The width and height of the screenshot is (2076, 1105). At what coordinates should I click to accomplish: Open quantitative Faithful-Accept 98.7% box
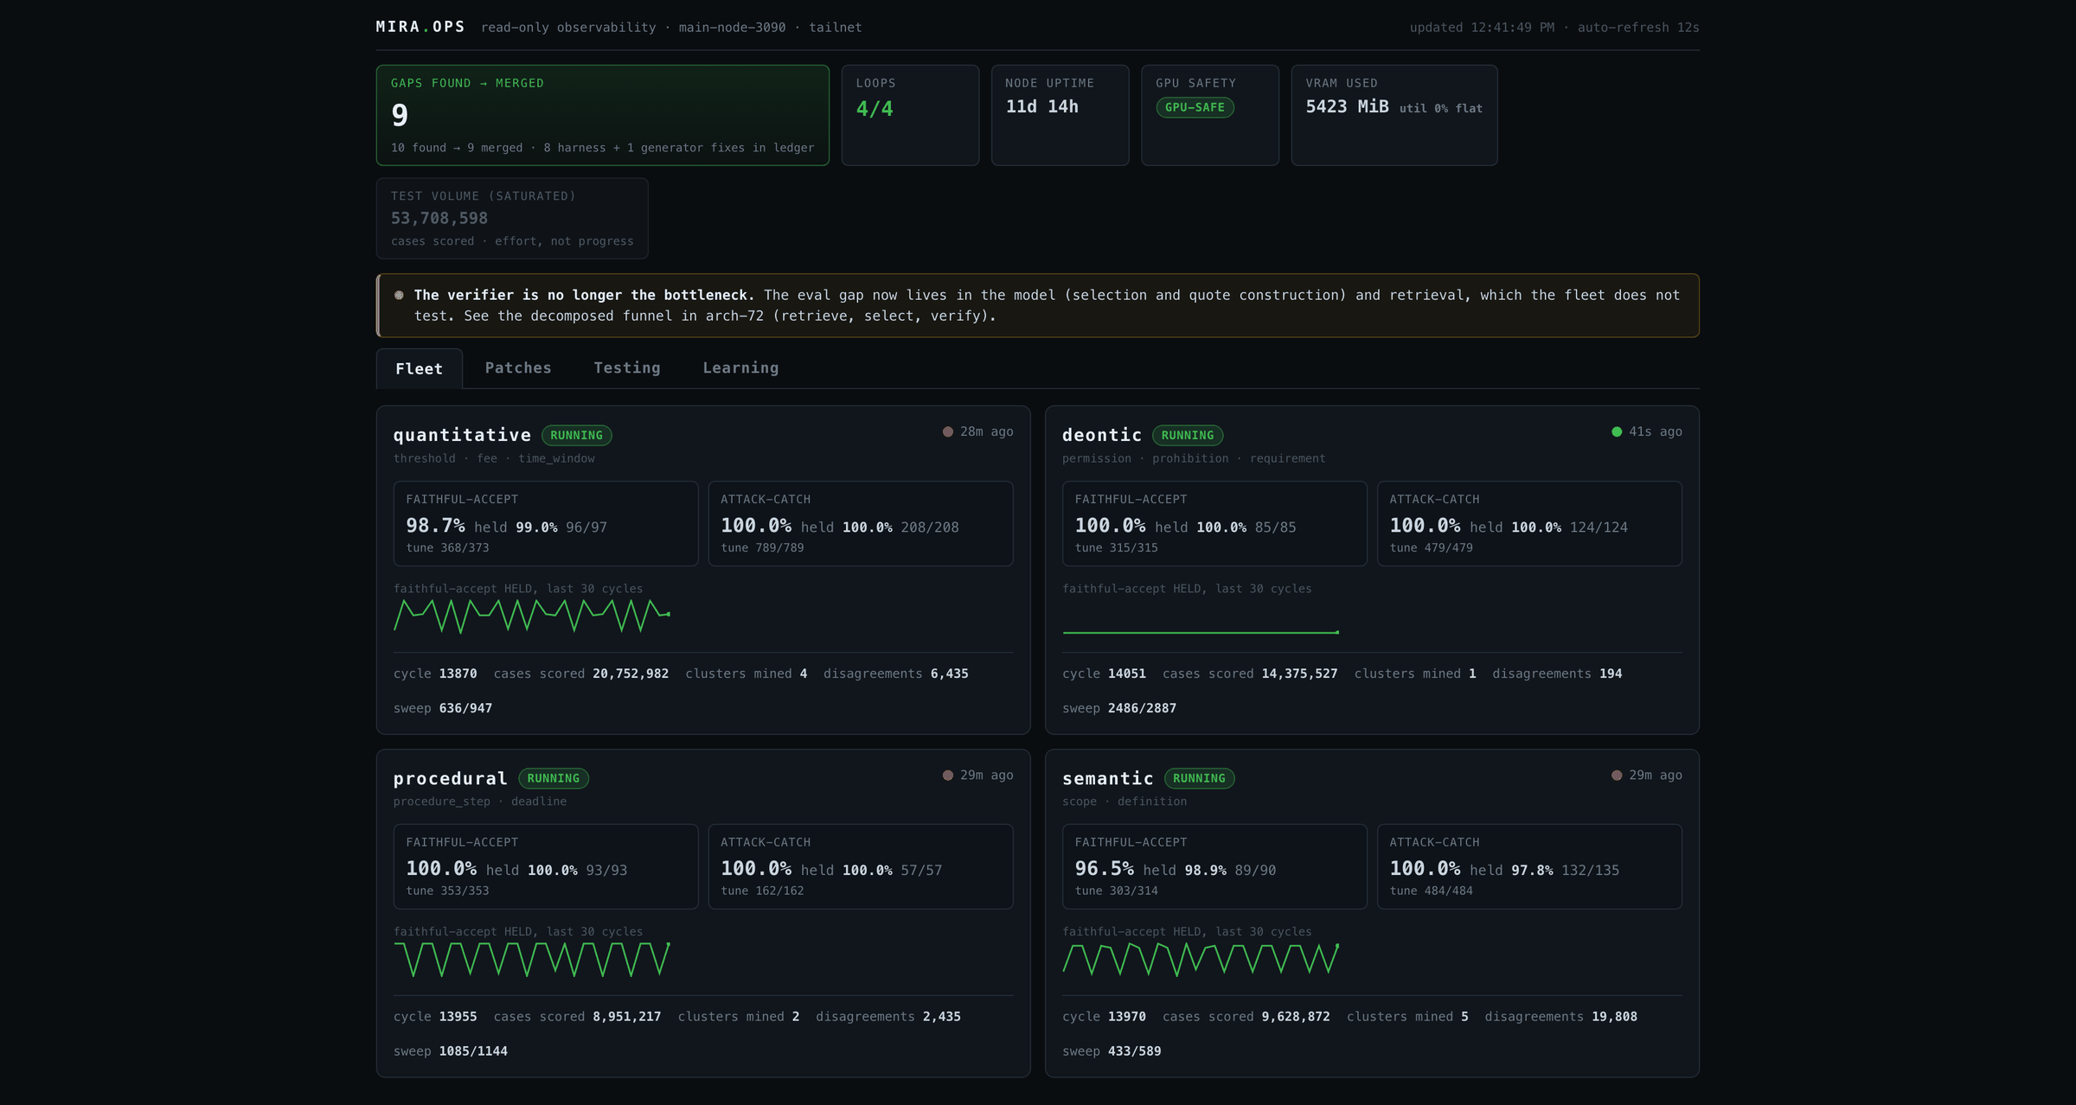546,523
